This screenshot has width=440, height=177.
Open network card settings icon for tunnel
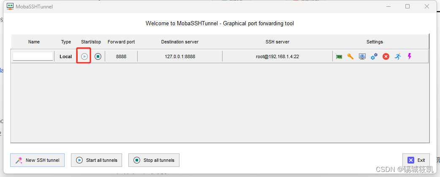[339, 56]
